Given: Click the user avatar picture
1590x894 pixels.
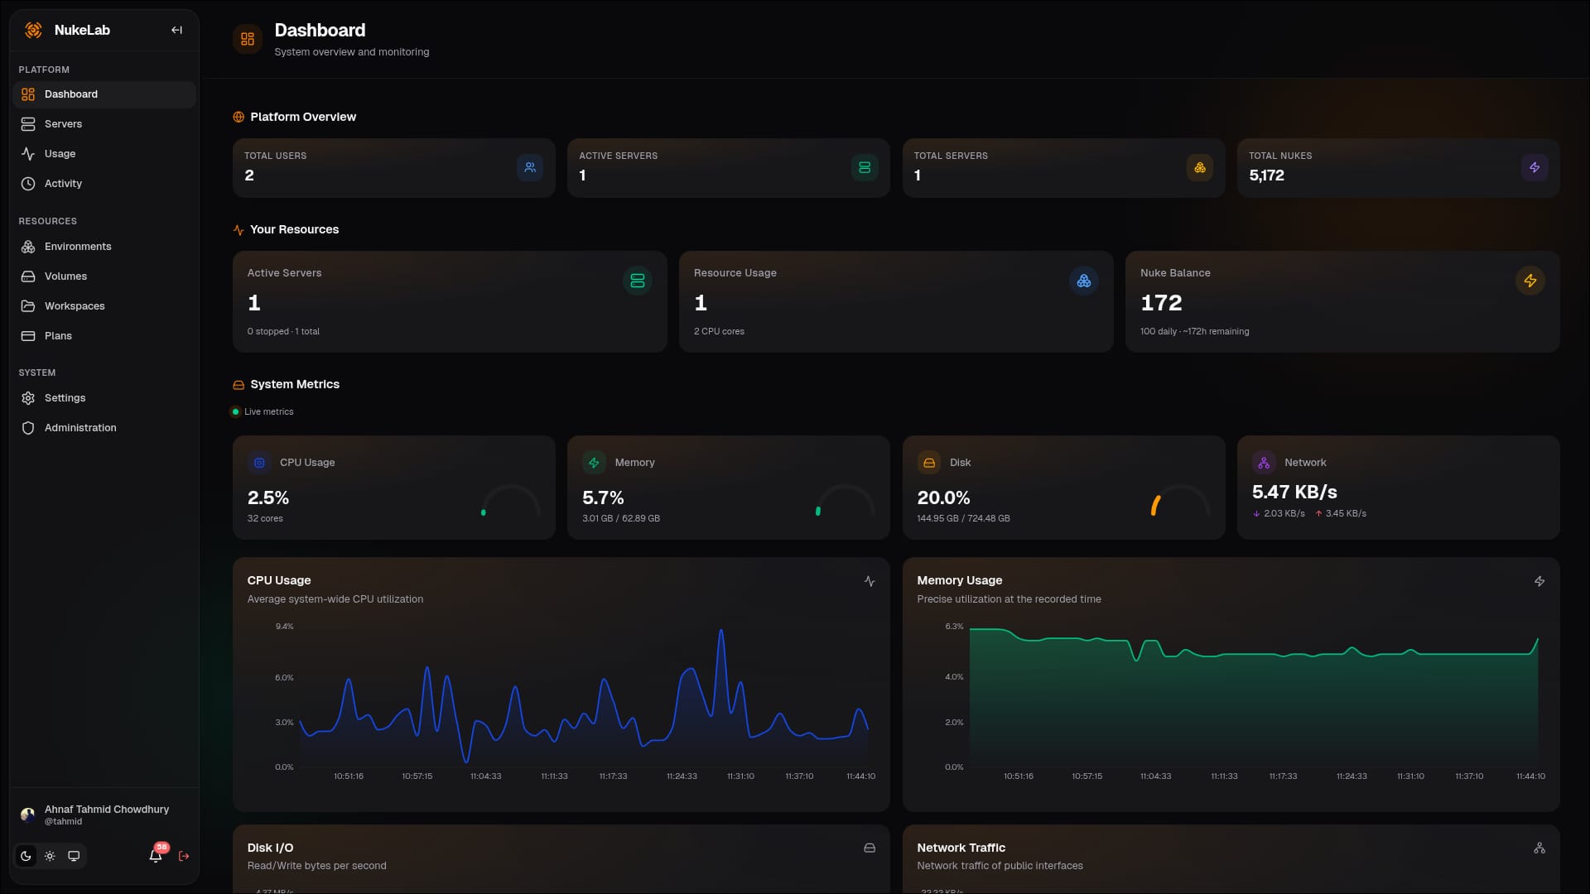Looking at the screenshot, I should tap(27, 815).
